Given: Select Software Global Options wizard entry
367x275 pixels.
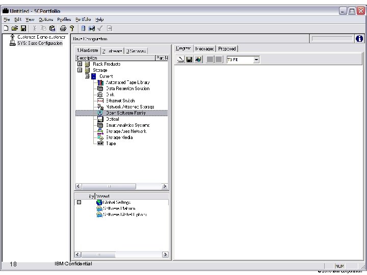Looking at the screenshot, I should [125, 215].
